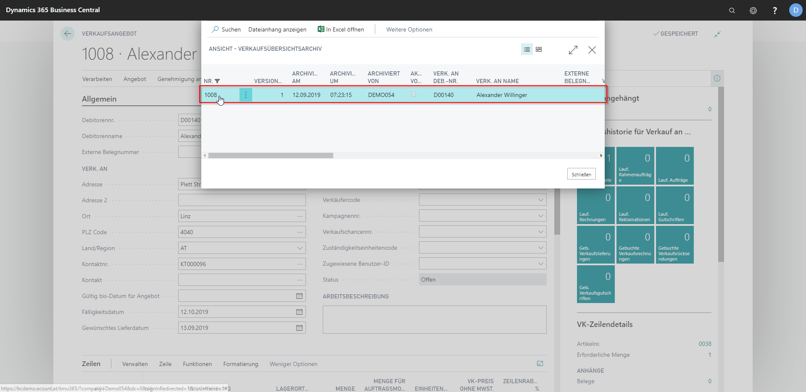Viewport: 806px width, 392px height.
Task: Open the Zeile menu in Zeilen
Action: pyautogui.click(x=165, y=364)
